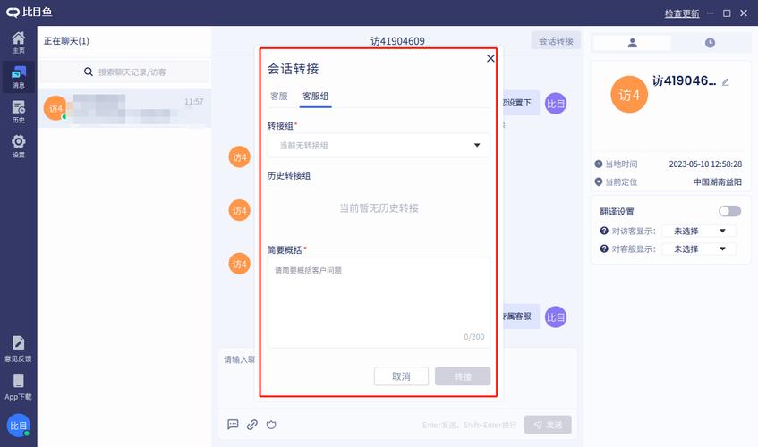Open the 对客服显示 language dropdown
The height and width of the screenshot is (447, 758).
pyautogui.click(x=699, y=249)
